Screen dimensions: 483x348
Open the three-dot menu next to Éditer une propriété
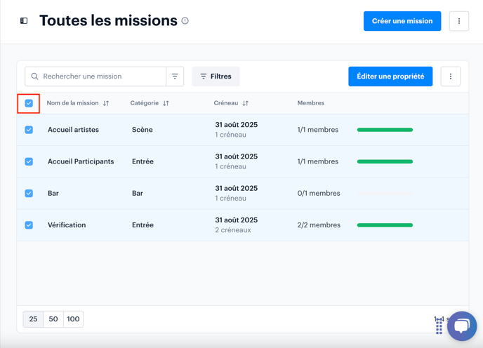click(x=450, y=76)
